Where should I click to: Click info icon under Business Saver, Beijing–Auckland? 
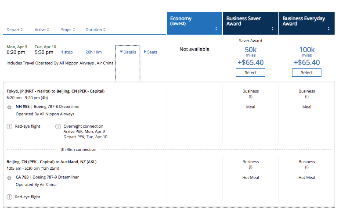[x=250, y=167]
